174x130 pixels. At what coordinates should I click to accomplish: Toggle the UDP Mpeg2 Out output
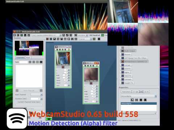coord(134,58)
